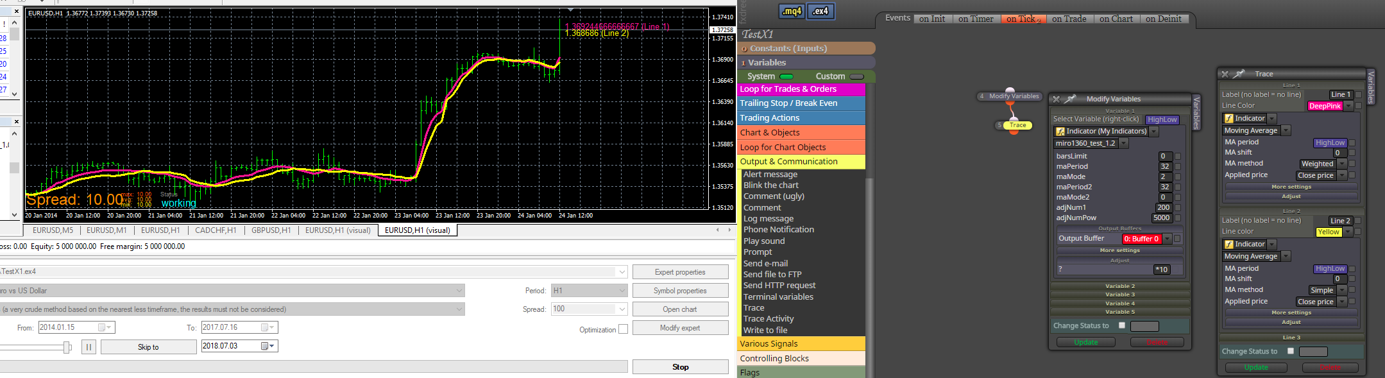Click the maPeriod2 value field
Viewport: 1385px width, 378px height.
tap(1166, 187)
